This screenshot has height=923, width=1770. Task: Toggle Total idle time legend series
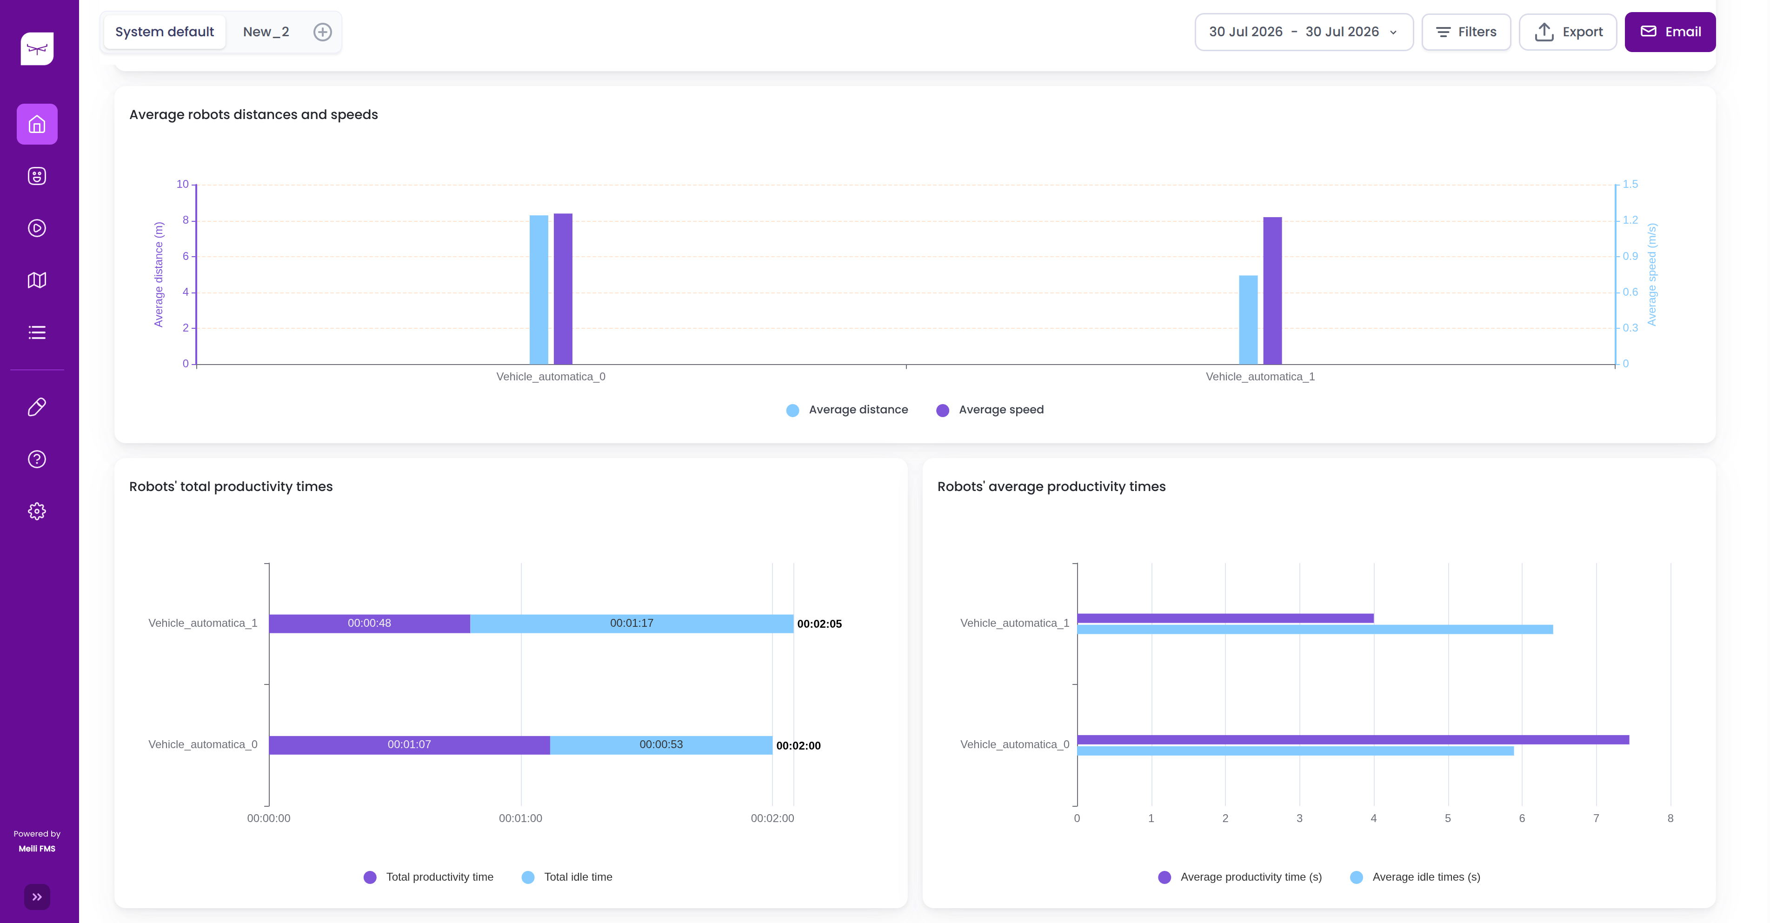point(567,877)
